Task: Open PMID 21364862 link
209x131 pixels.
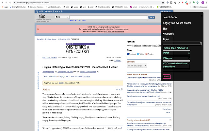Action: tap(118, 61)
